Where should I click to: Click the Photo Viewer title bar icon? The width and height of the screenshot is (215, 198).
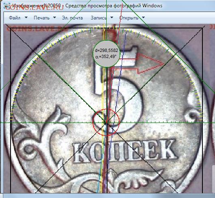(x=7, y=6)
